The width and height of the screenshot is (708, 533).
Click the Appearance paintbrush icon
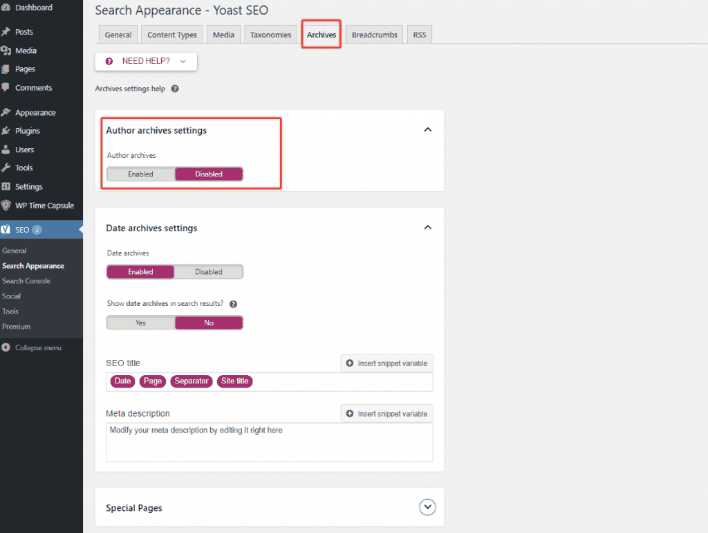tap(6, 112)
